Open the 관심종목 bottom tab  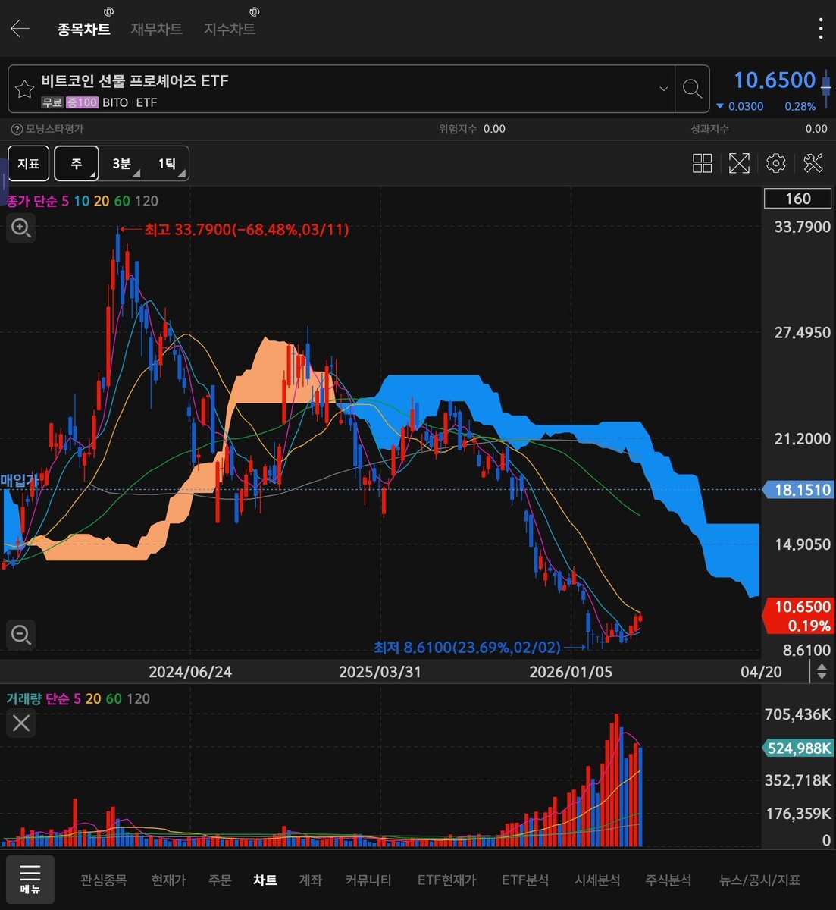tap(104, 880)
